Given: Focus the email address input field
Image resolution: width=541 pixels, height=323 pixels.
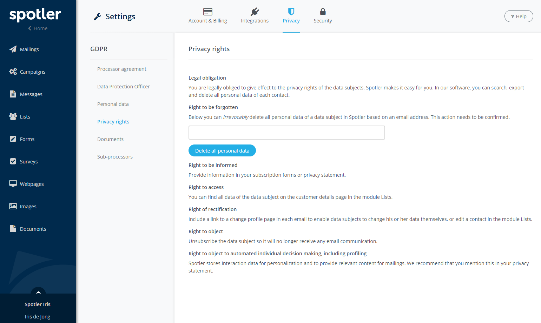Looking at the screenshot, I should tap(286, 133).
